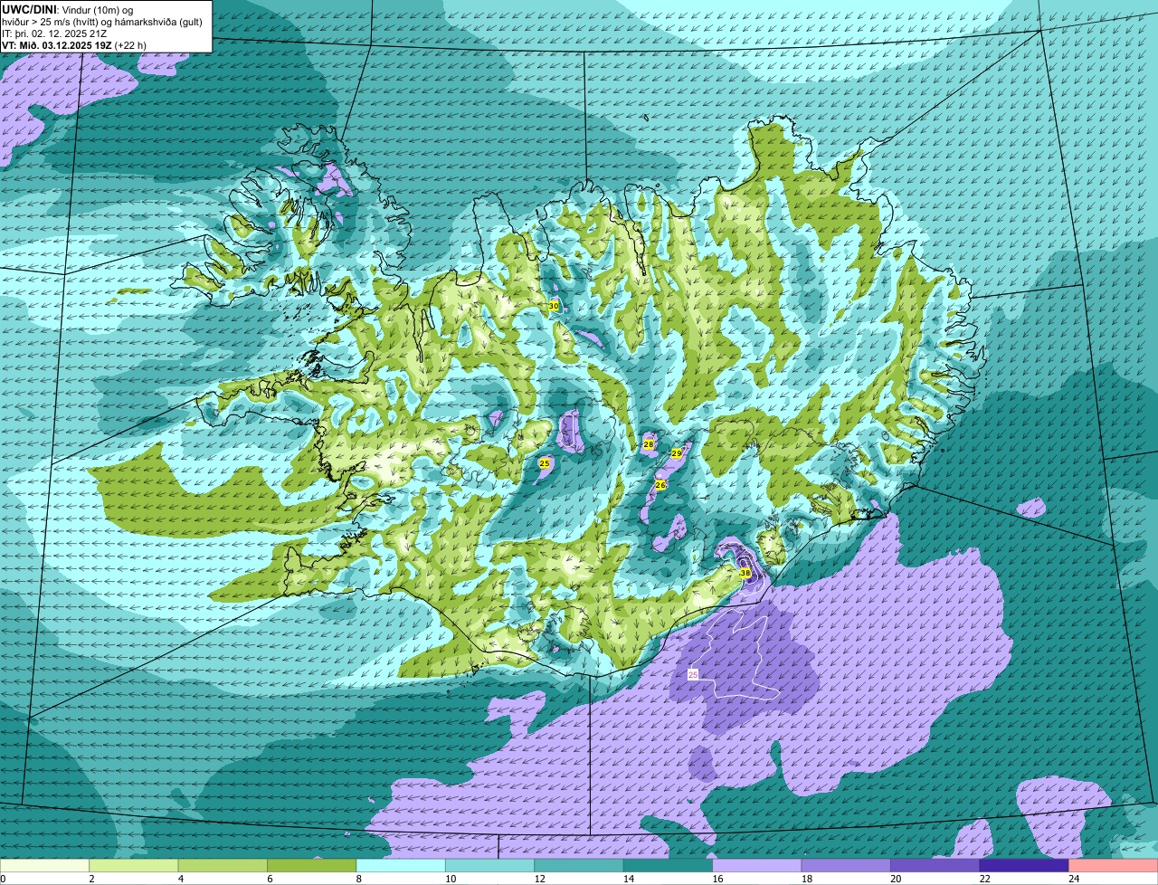Click the yellow gust marker labeled 26
Viewport: 1158px width, 885px height.
point(660,485)
